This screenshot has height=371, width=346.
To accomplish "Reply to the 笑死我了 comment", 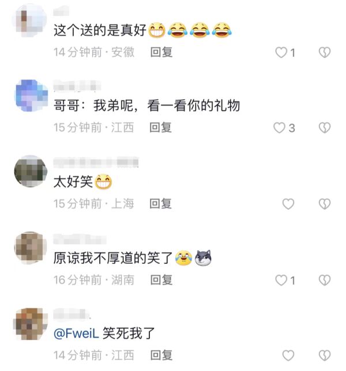I will point(161,355).
